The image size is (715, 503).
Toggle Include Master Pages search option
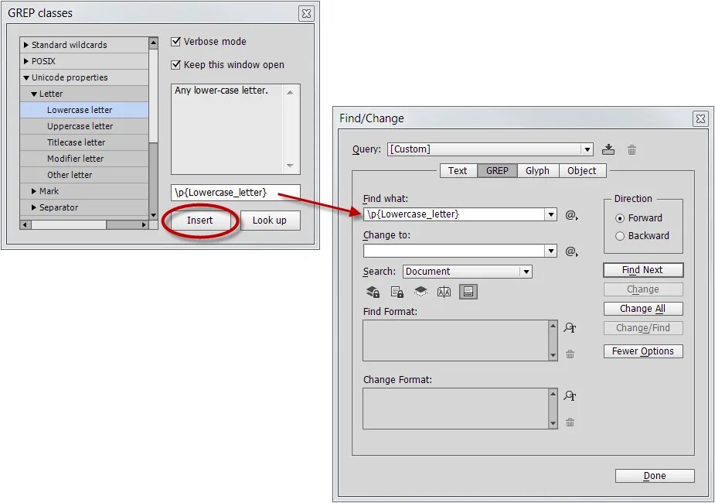(444, 292)
